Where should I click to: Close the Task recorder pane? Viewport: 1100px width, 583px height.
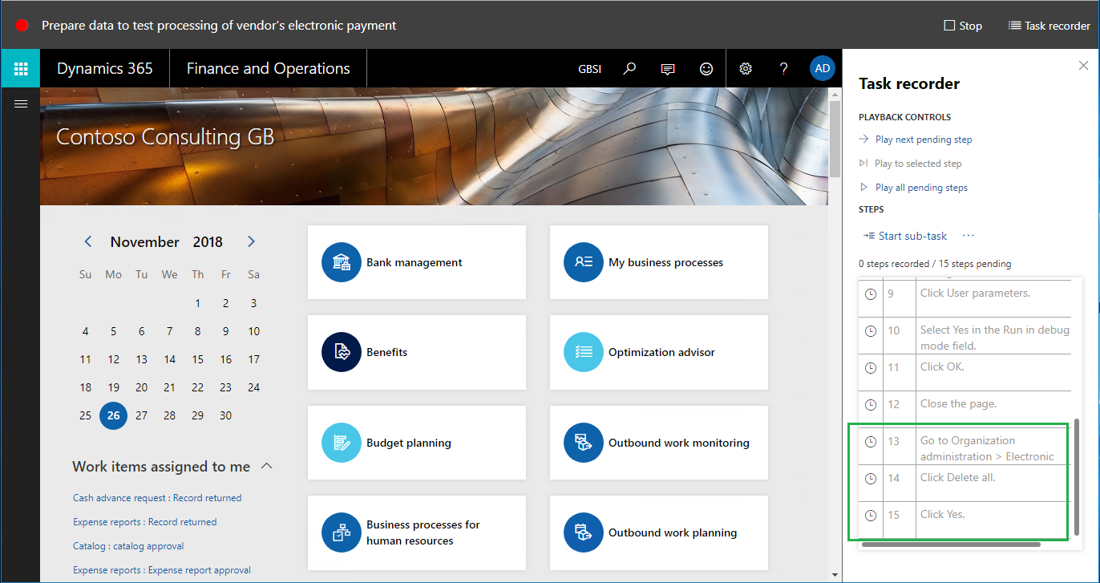point(1083,66)
